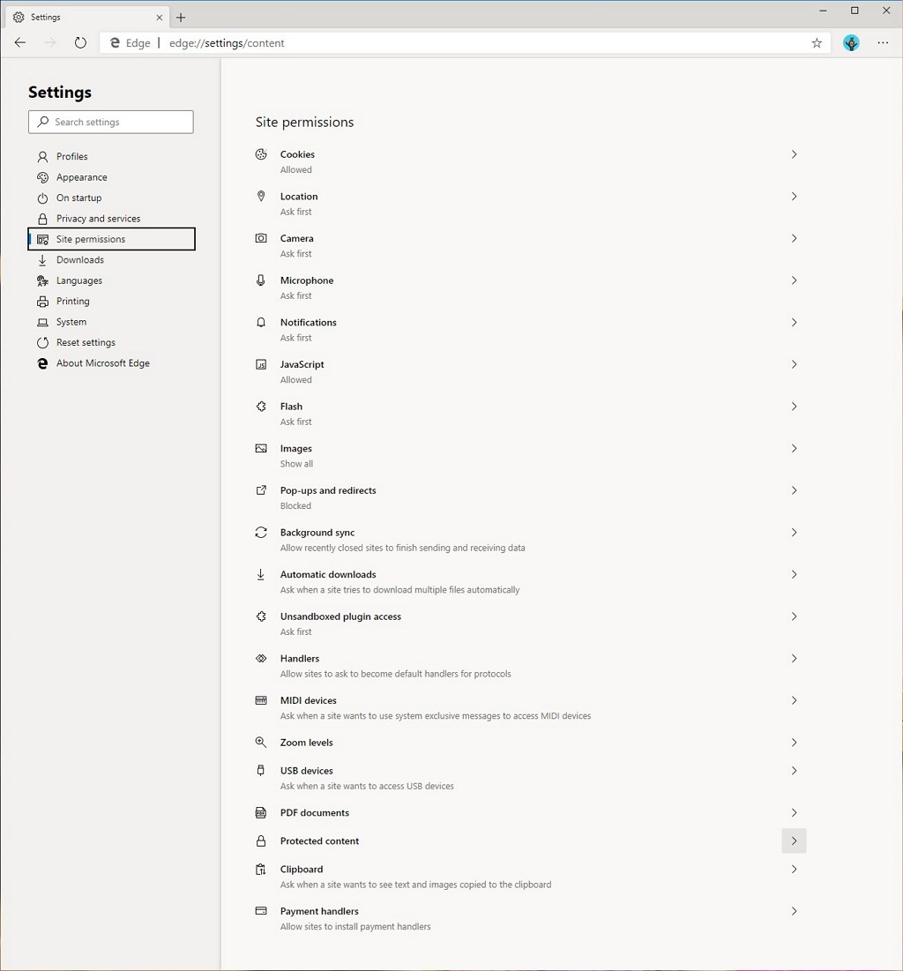Image resolution: width=903 pixels, height=971 pixels.
Task: Select the Settings browser tab
Action: [88, 18]
